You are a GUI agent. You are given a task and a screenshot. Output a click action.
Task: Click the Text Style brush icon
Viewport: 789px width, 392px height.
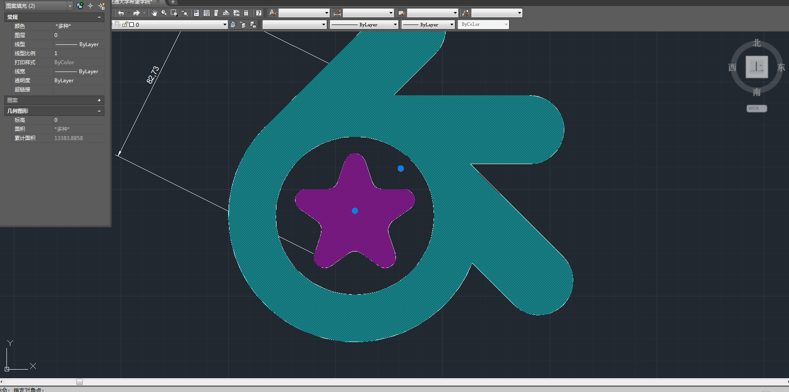point(273,13)
